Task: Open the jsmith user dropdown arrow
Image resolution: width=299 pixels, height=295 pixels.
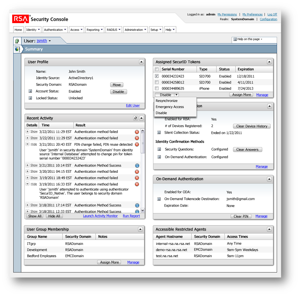Action: click(x=50, y=41)
